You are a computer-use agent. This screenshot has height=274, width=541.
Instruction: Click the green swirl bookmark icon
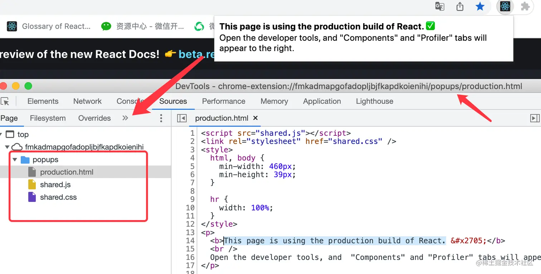pos(199,26)
